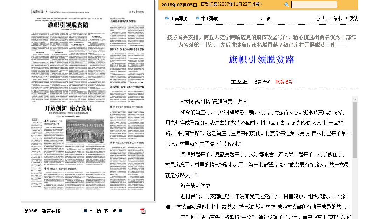Click the 在线荐稿 link

239,82
